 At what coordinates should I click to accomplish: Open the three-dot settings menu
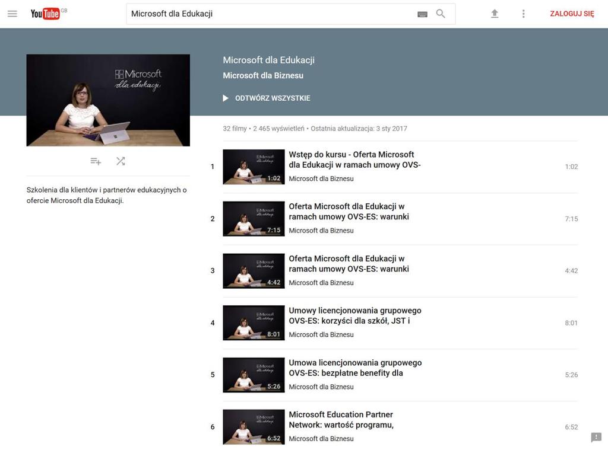[524, 14]
